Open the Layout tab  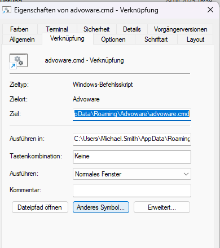[x=195, y=39]
